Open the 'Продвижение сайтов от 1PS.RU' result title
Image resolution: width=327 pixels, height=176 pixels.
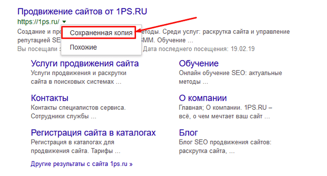tap(82, 12)
